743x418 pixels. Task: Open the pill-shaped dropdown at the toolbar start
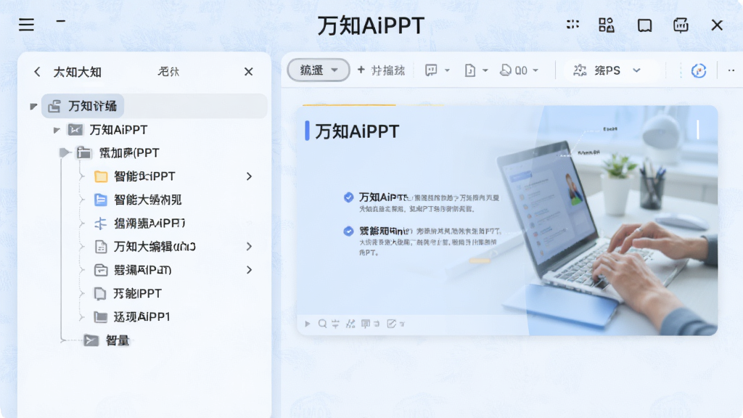[319, 70]
